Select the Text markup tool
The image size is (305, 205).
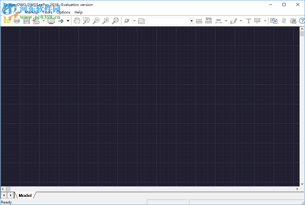[249, 21]
